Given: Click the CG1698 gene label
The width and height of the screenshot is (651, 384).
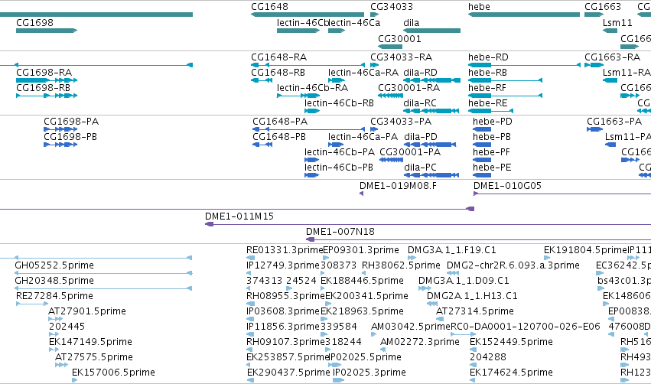Looking at the screenshot, I should click(x=35, y=22).
